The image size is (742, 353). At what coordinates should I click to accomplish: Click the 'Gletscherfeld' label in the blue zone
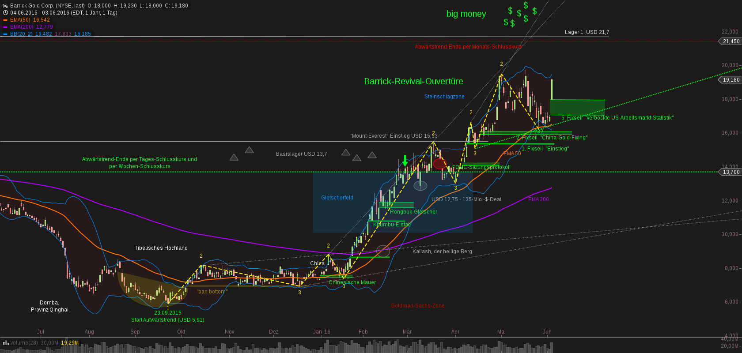[337, 198]
